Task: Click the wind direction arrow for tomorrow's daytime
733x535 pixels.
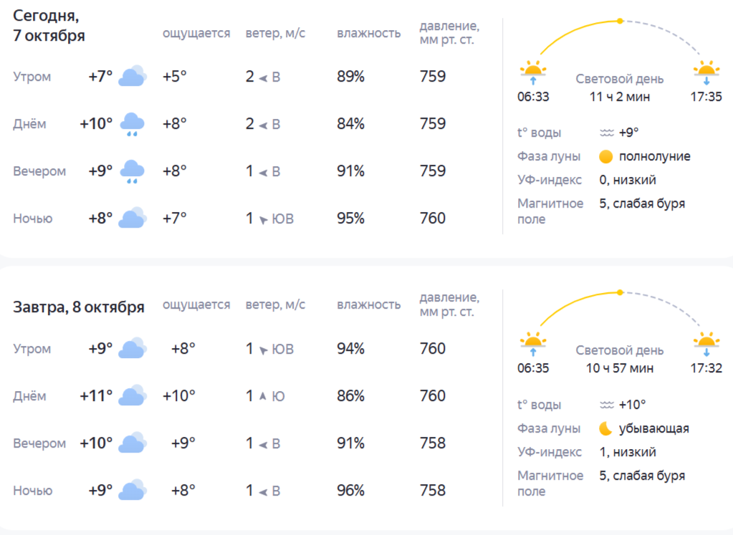Action: click(262, 396)
